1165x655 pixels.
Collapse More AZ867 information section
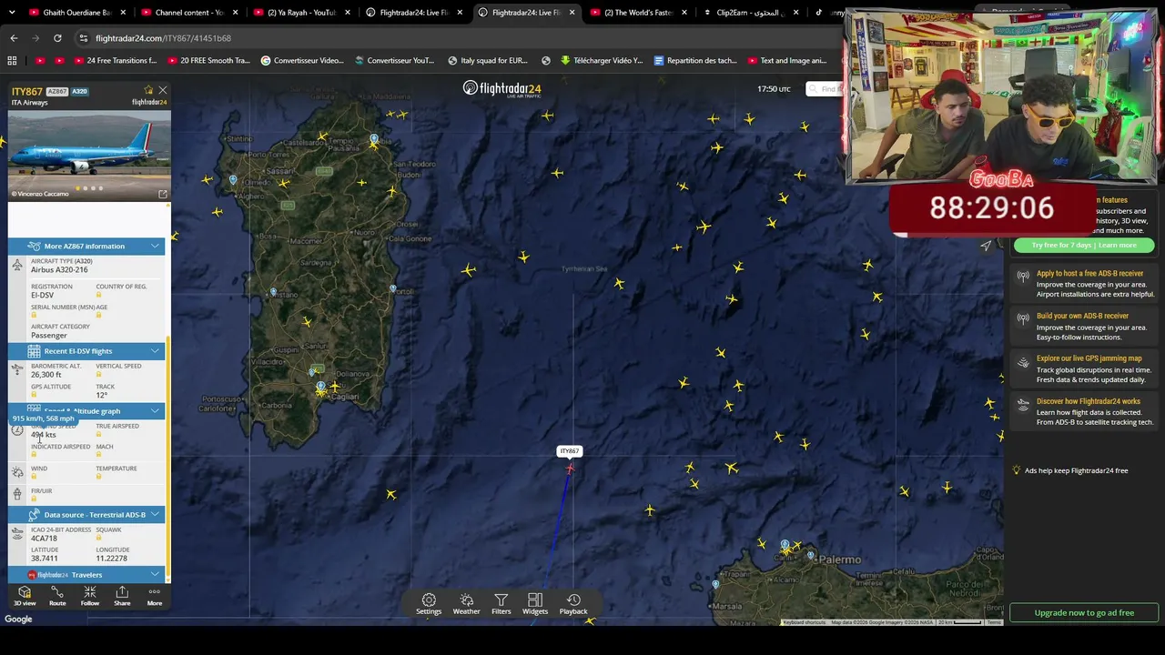[86, 246]
